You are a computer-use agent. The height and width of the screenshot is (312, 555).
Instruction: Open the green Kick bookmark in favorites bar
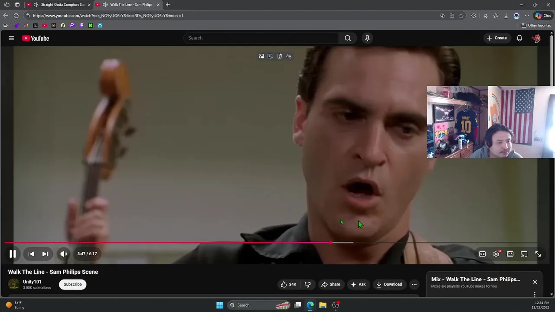[x=91, y=26]
